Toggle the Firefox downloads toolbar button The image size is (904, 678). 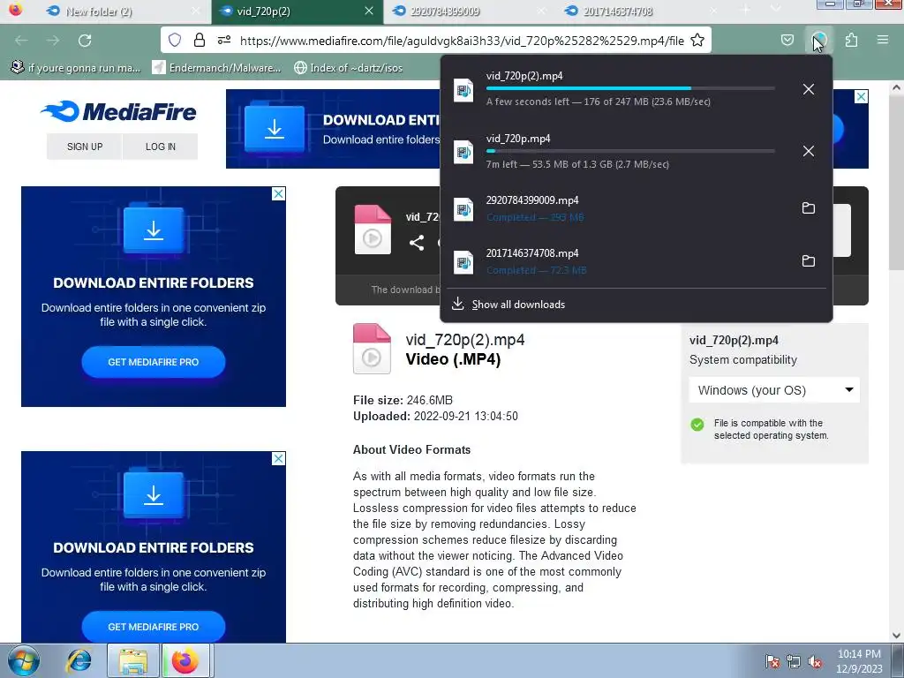818,41
